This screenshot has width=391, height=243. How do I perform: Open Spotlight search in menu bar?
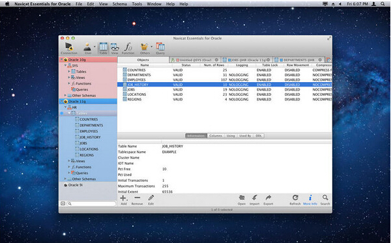(x=383, y=4)
